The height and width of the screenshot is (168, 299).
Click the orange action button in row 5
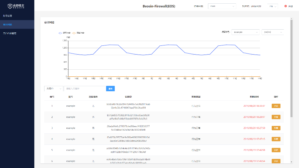point(276,150)
